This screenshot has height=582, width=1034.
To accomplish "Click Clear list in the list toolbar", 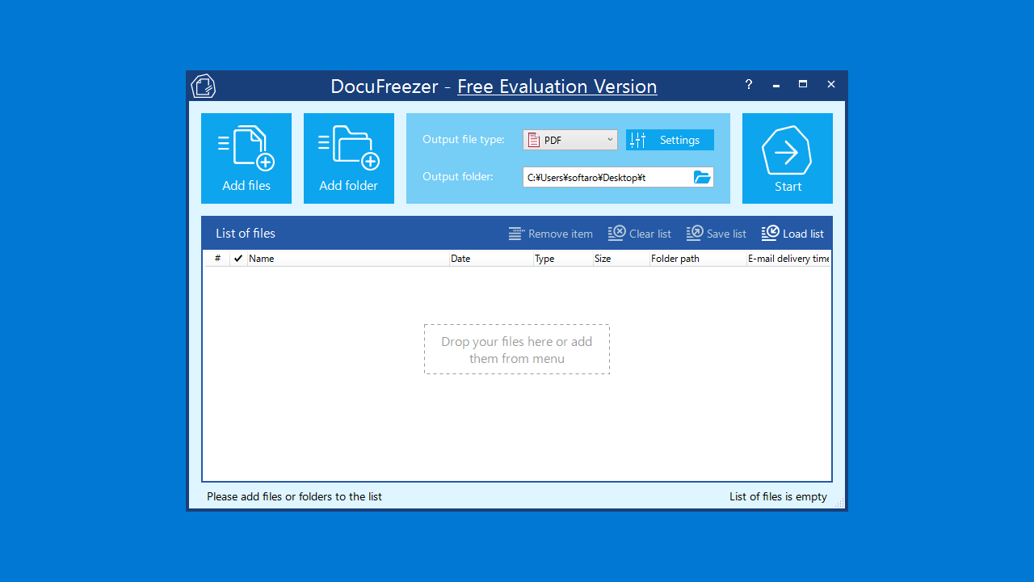I will (640, 234).
